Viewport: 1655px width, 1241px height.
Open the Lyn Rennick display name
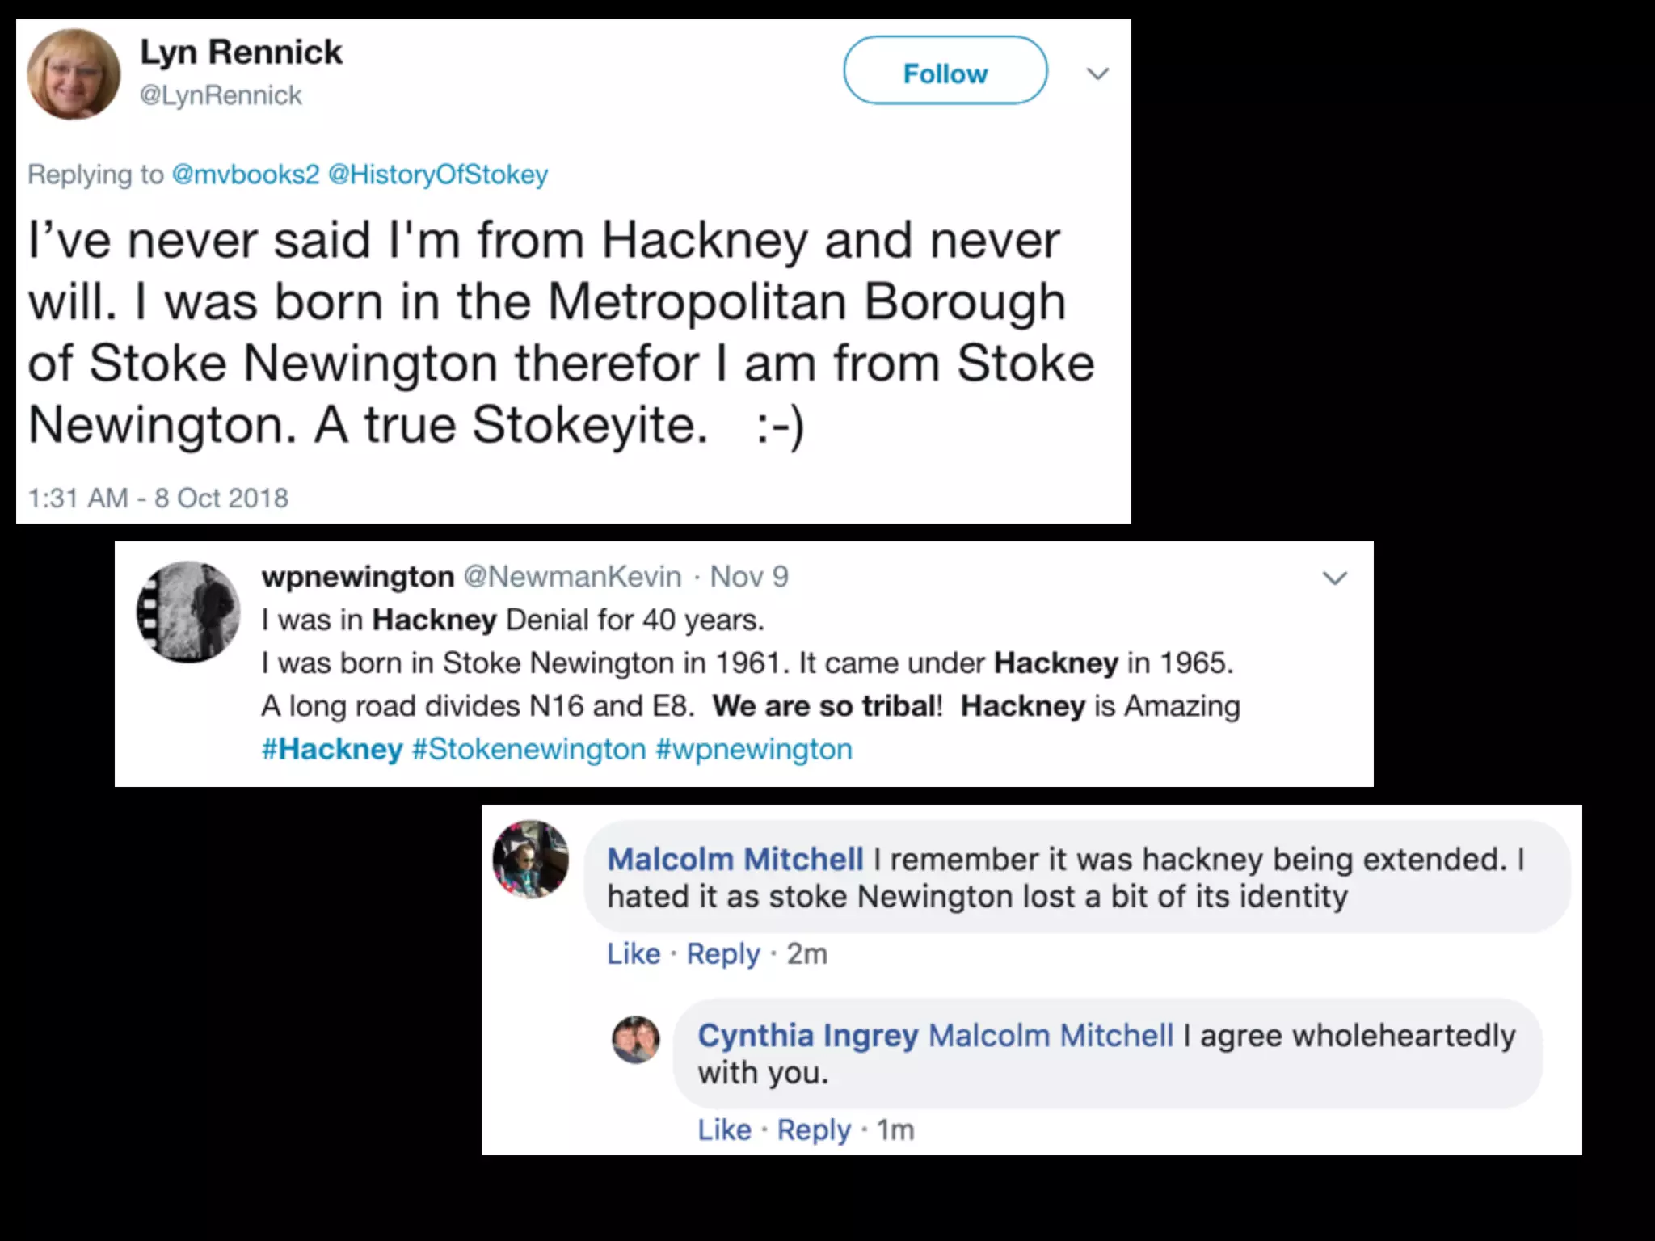[241, 53]
